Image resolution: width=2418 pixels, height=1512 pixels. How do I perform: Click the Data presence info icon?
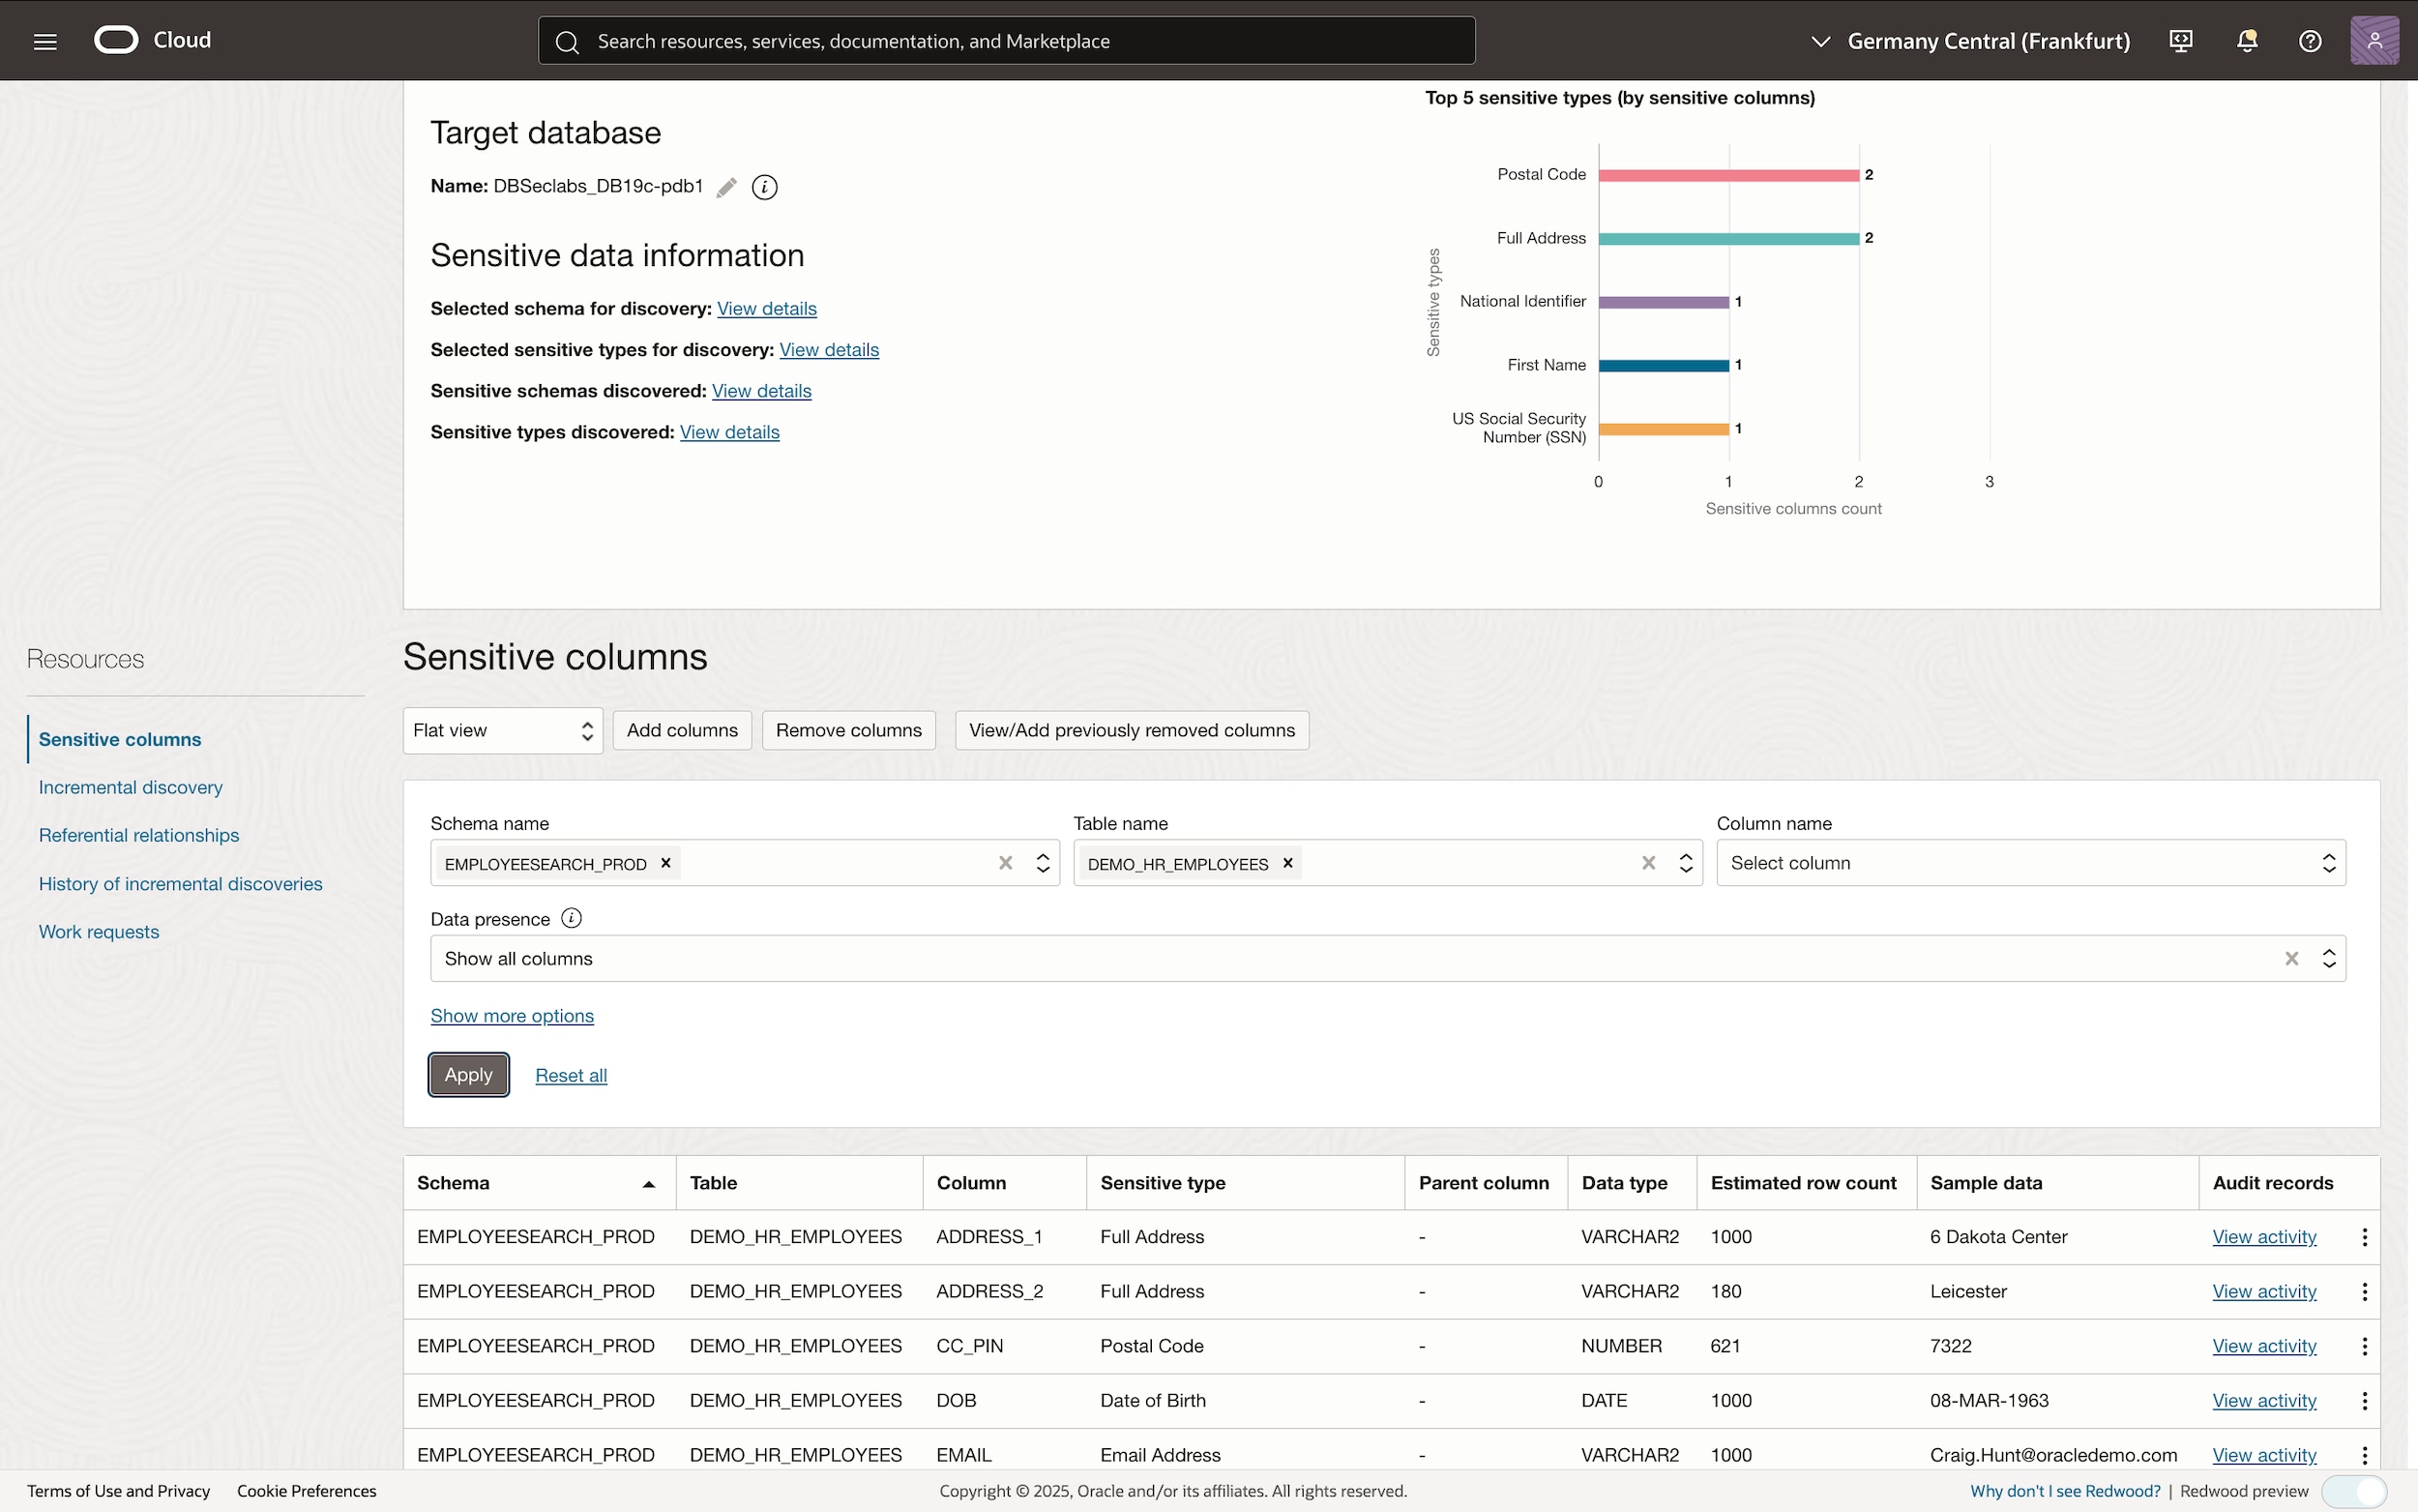tap(572, 918)
